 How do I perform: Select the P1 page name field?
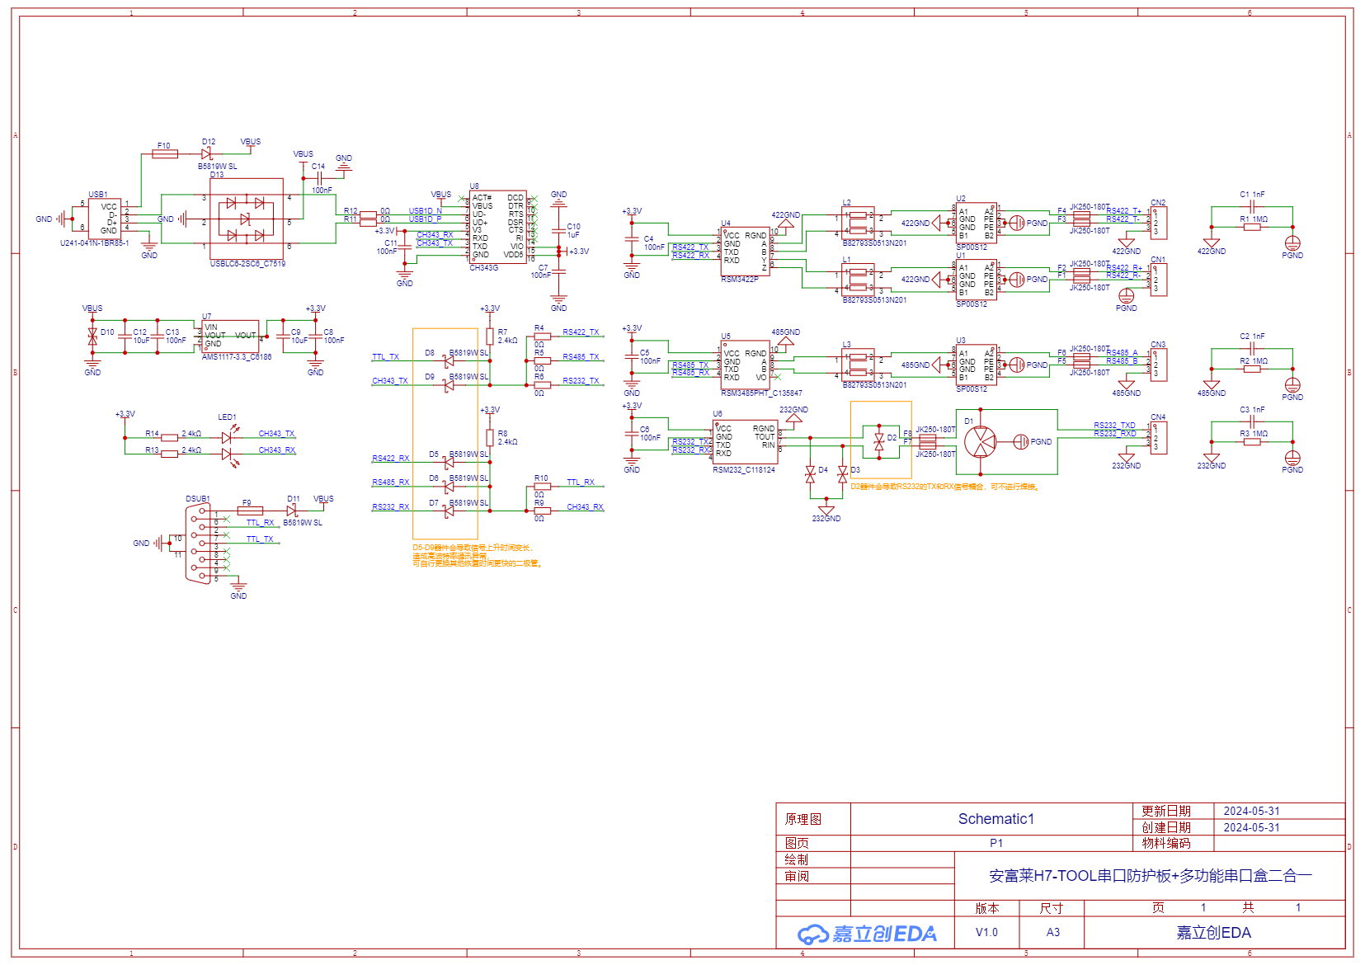tap(996, 843)
